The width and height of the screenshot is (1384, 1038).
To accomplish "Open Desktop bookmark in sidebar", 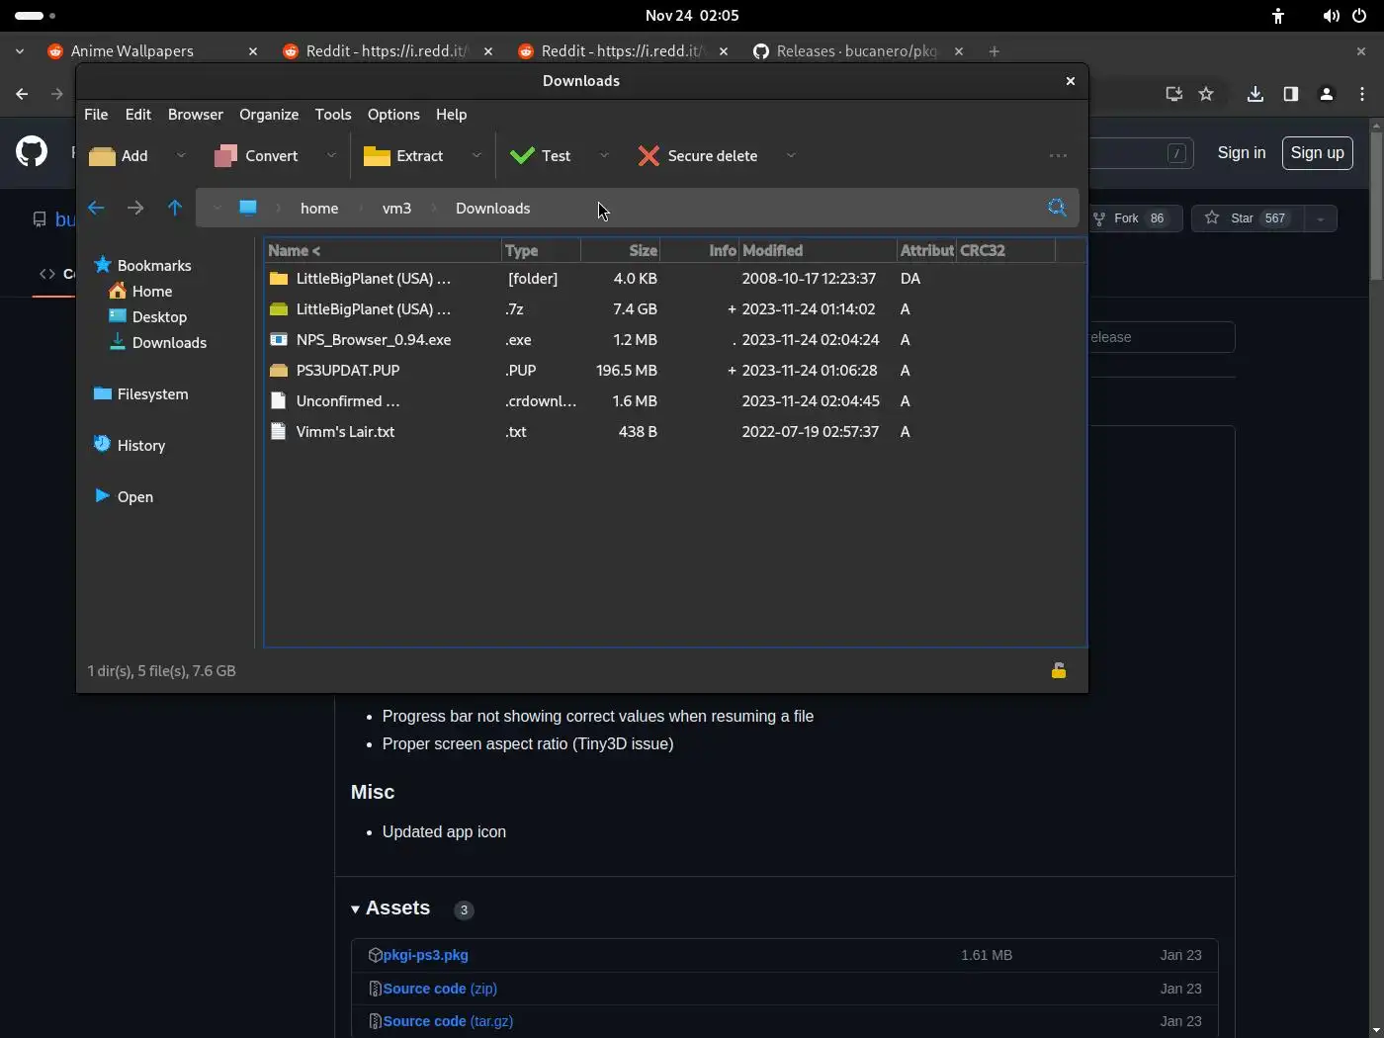I will [x=147, y=316].
